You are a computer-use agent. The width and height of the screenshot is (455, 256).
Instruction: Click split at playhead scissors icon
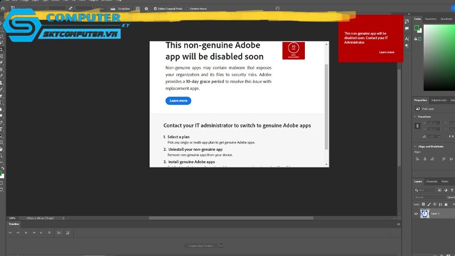coord(59,233)
